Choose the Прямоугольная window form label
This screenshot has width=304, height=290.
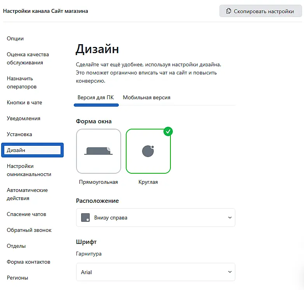coord(98,182)
